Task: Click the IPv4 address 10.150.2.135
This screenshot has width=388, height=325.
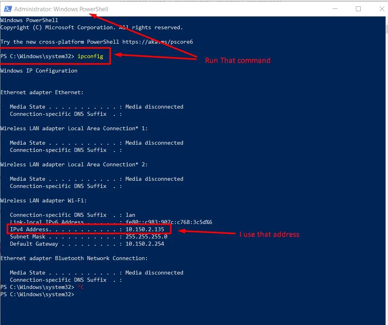Action: pos(145,229)
